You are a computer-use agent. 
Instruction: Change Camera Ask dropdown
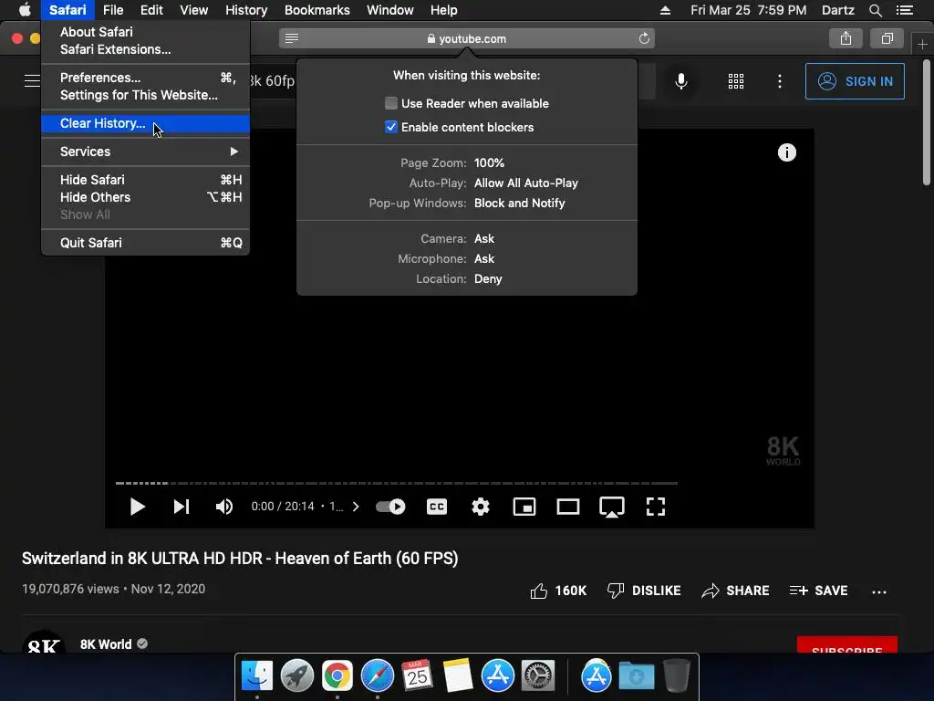coord(484,239)
